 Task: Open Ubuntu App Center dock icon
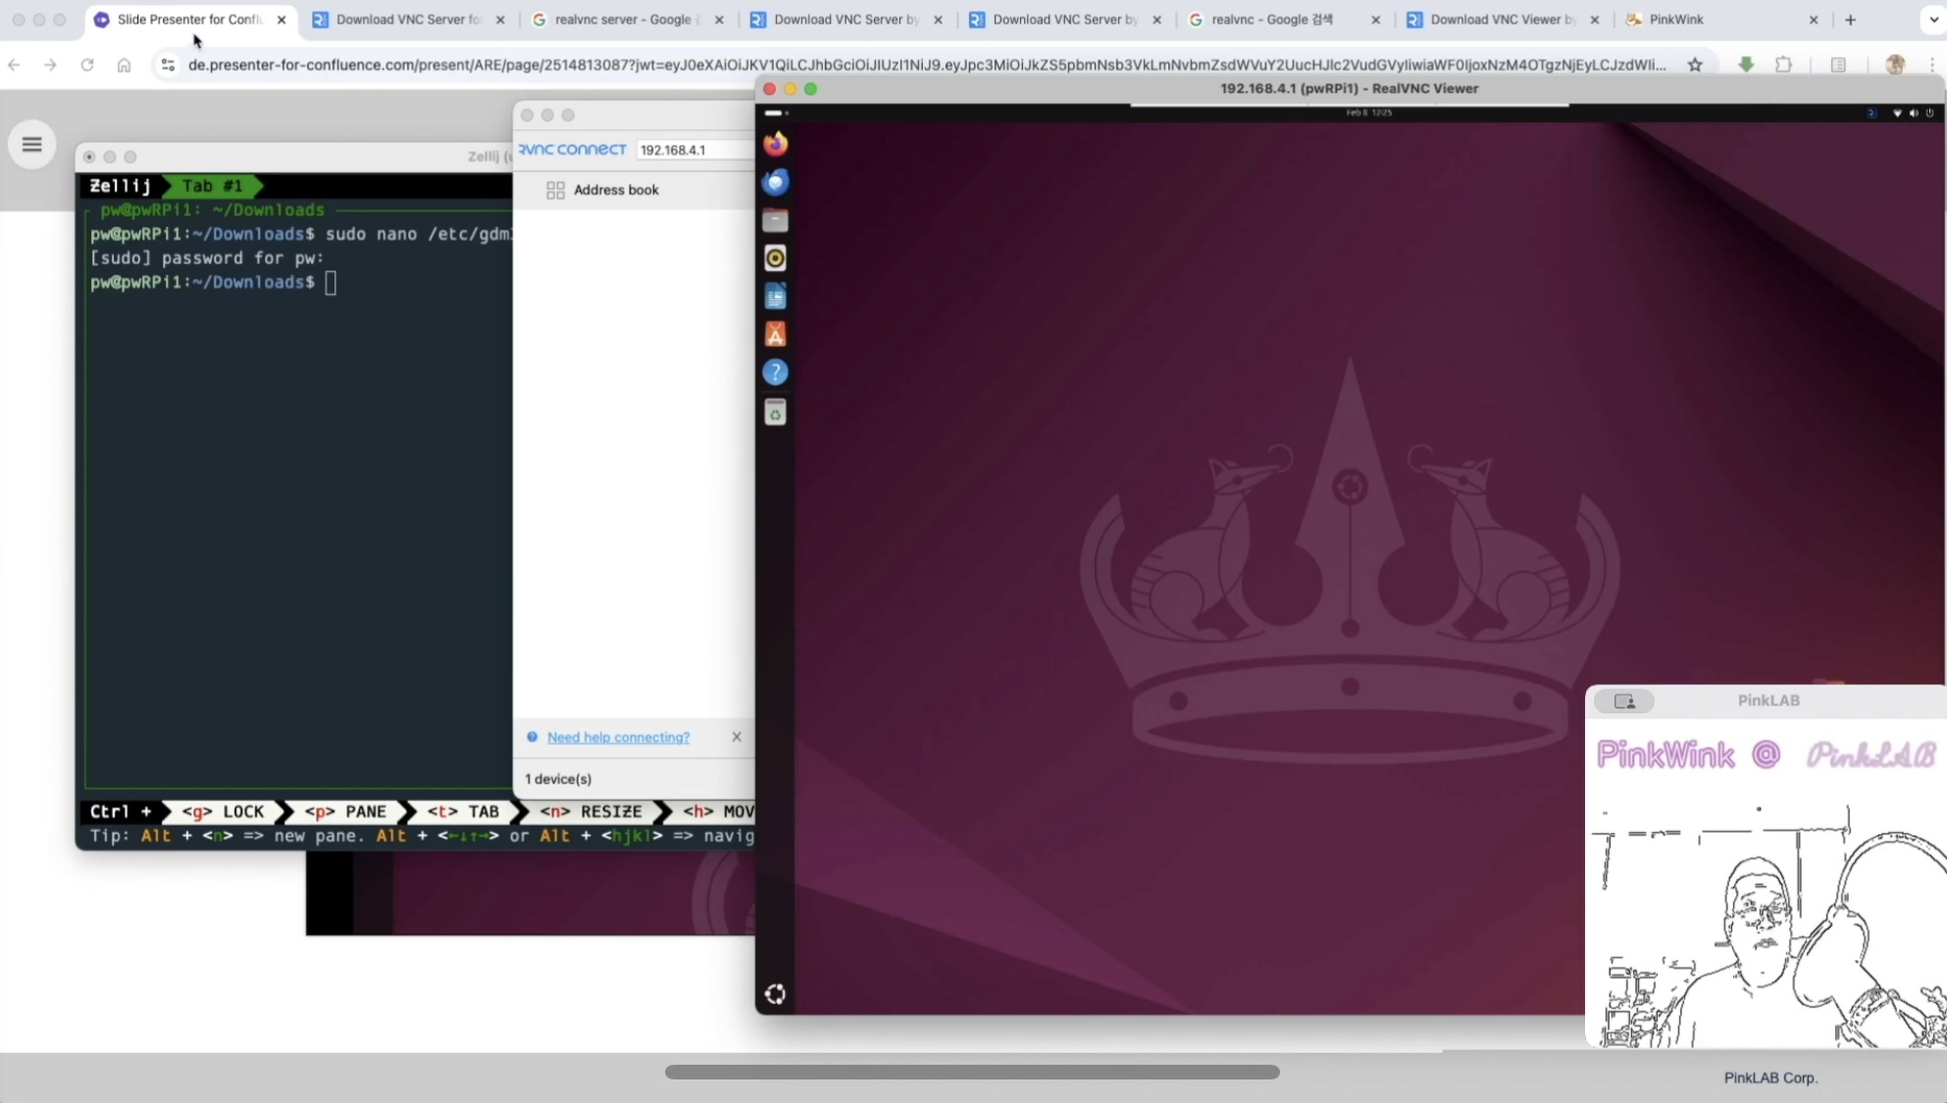tap(775, 334)
